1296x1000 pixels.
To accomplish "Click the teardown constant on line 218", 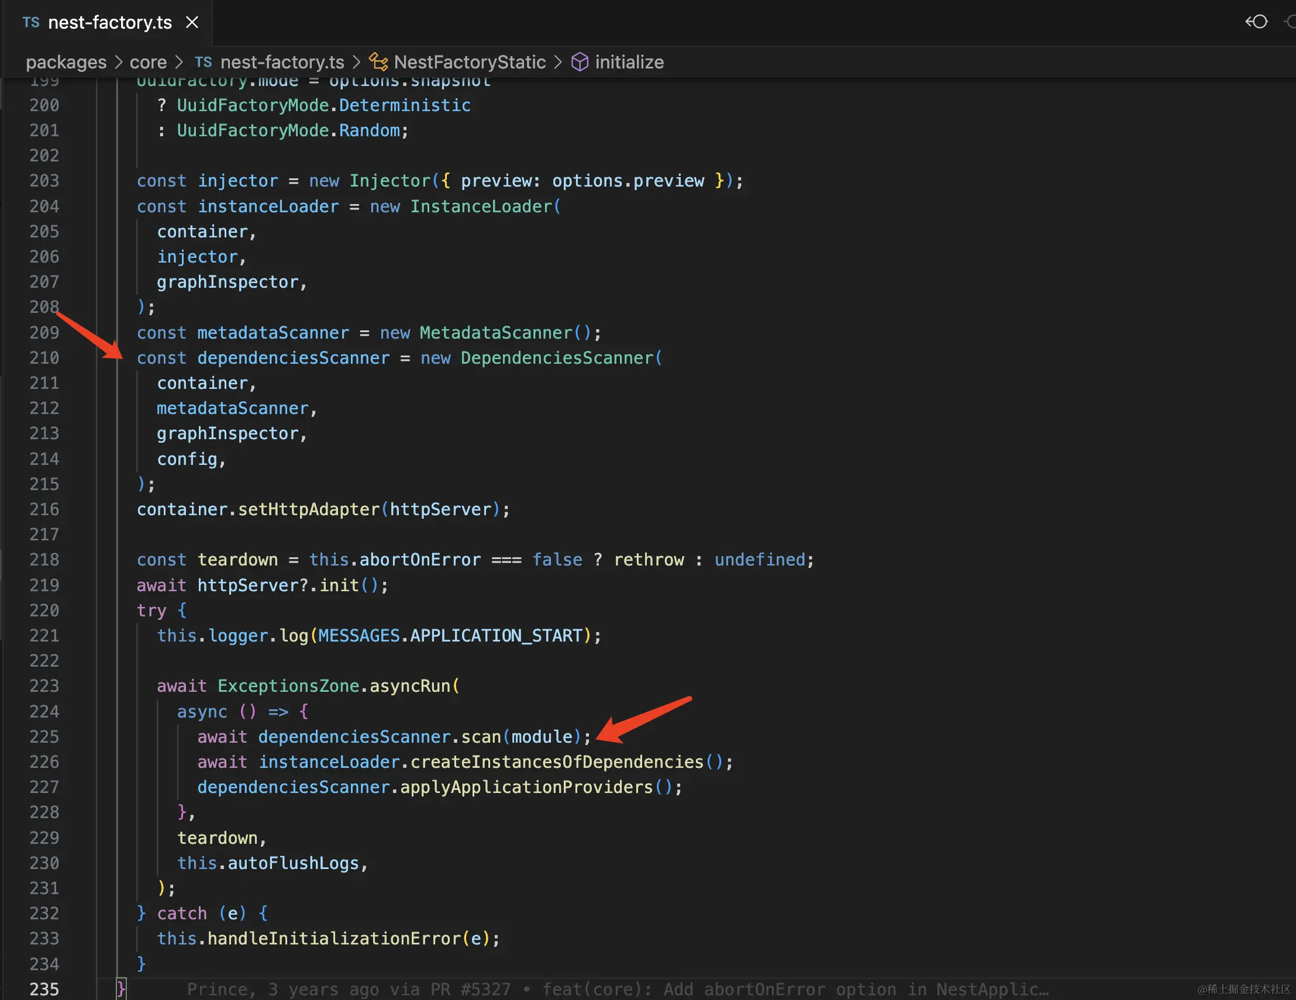I will pyautogui.click(x=237, y=560).
